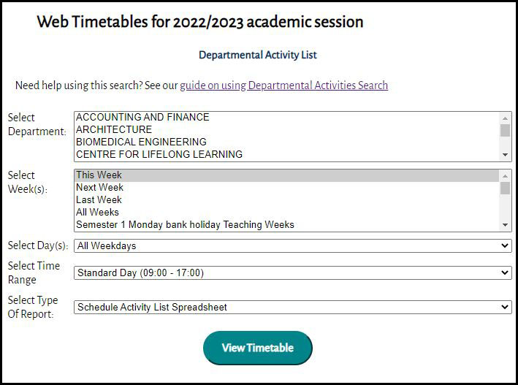Choose Next Week option
Image resolution: width=518 pixels, height=385 pixels.
coord(99,188)
